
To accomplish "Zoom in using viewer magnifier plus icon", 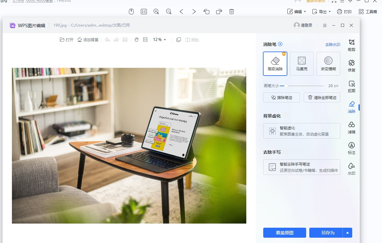I will 156,12.
